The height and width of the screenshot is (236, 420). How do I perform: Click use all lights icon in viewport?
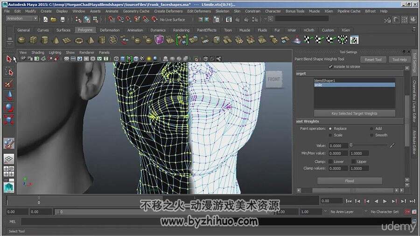(x=149, y=59)
